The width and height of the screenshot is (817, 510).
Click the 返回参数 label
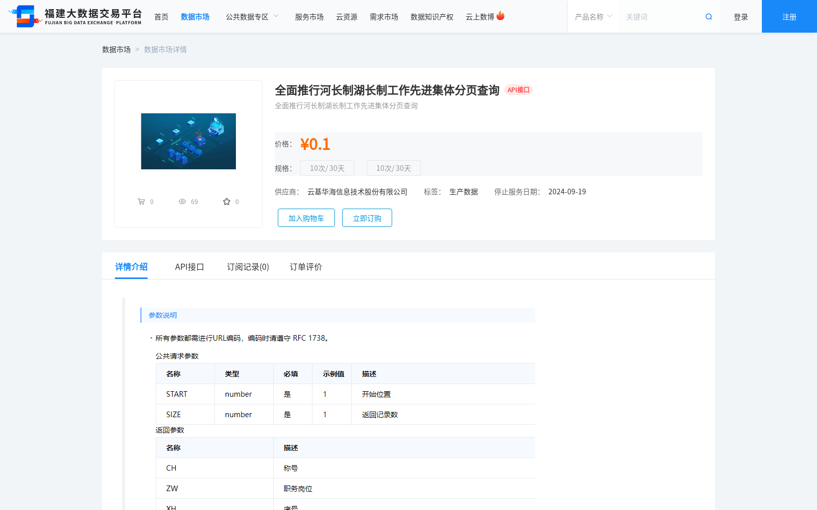[x=170, y=430]
